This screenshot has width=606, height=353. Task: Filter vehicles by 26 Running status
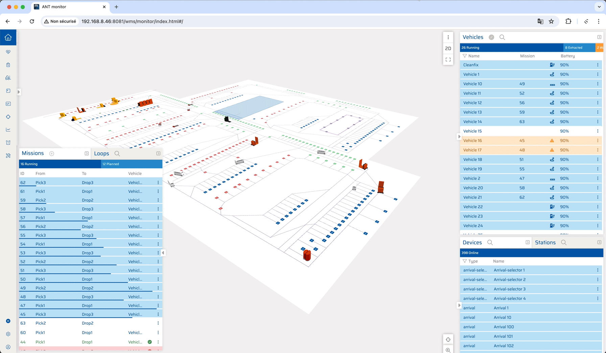(512, 48)
